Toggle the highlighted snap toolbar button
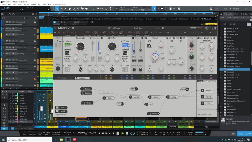This screenshot has height=142, width=252. point(154,9)
